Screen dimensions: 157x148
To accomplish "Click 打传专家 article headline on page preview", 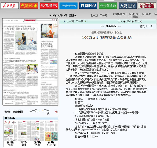I will [x=20, y=61].
